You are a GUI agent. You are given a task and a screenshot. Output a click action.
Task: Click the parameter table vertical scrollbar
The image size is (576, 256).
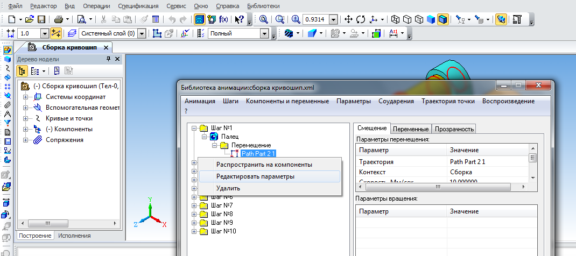pos(532,158)
